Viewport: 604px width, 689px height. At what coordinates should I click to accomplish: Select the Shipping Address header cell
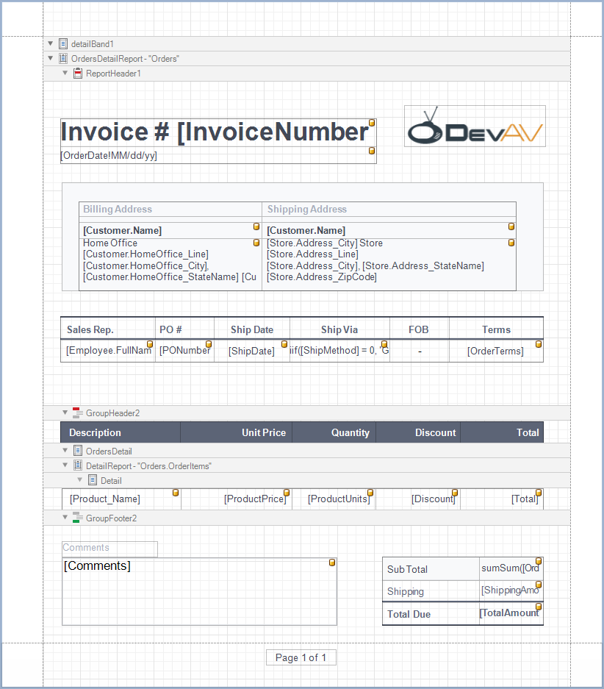(x=389, y=210)
